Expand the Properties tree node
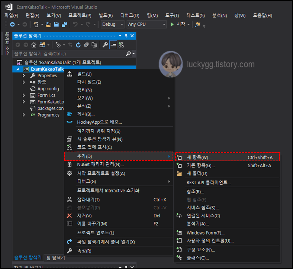 click(x=24, y=75)
